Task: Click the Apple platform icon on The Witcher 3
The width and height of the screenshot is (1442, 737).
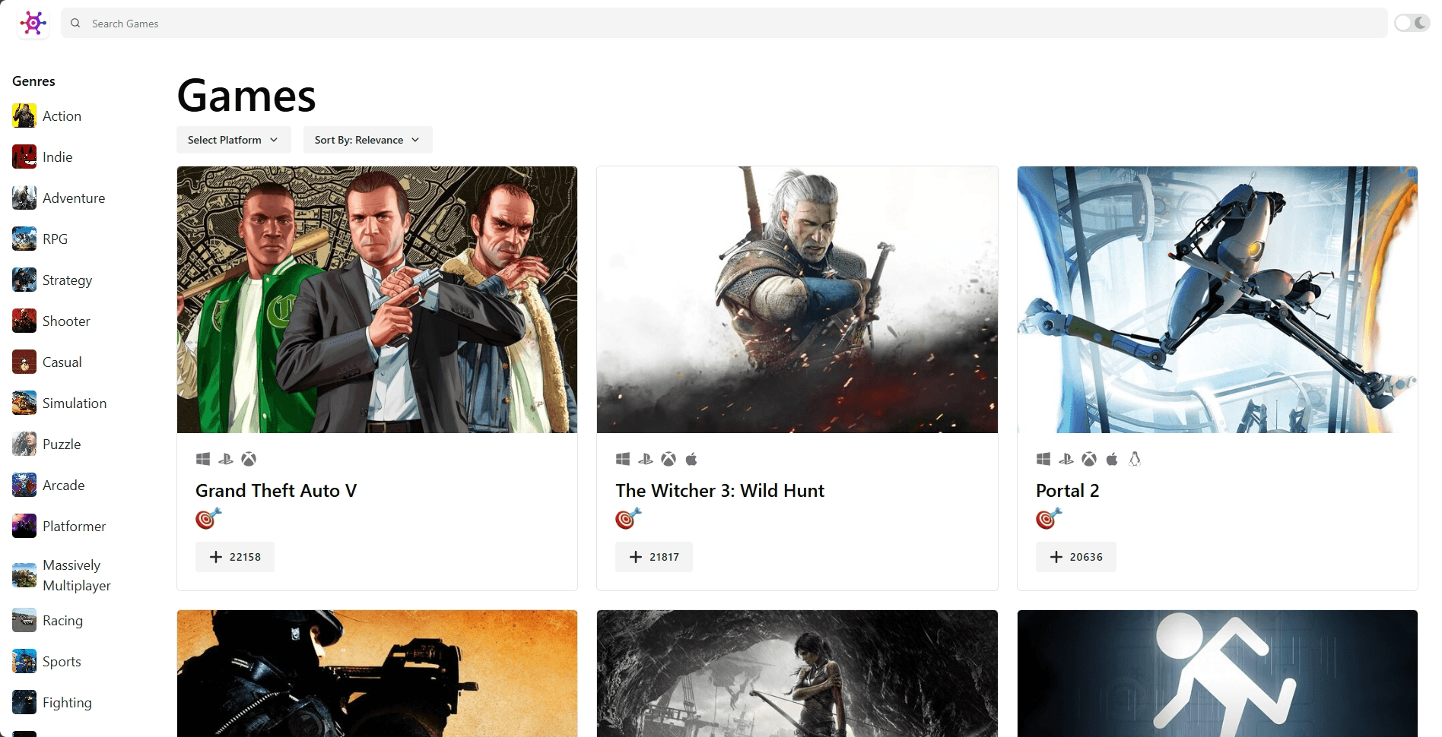Action: coord(691,459)
